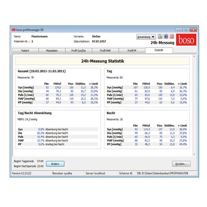This screenshot has height=207, width=207.
Task: Click Tag MAP mean value 97,6
Action: 147,99
